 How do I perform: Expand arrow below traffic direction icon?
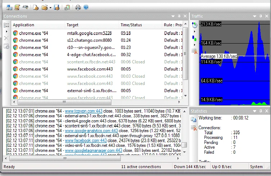click(x=194, y=45)
